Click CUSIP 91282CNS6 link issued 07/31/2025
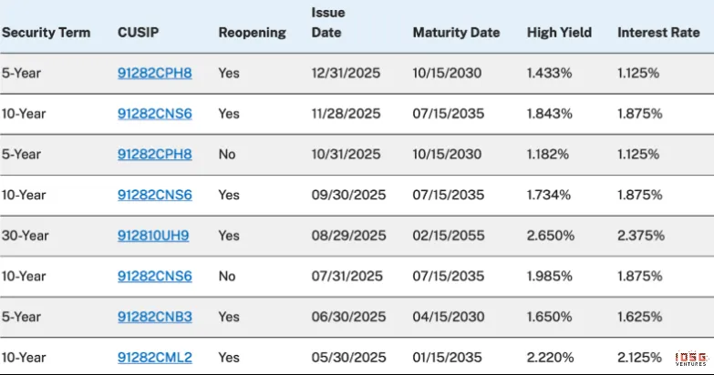 [x=154, y=276]
